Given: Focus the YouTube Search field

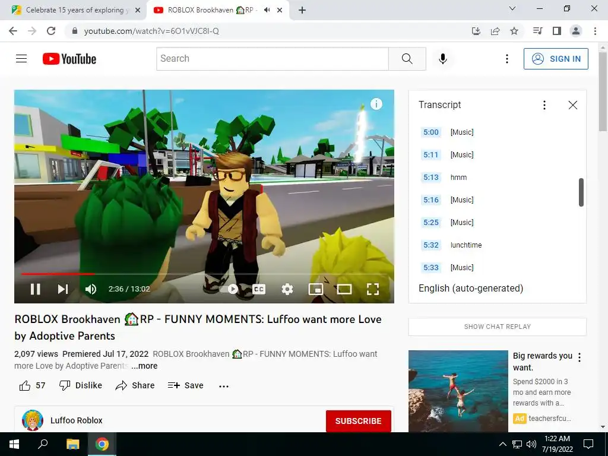Looking at the screenshot, I should (273, 59).
